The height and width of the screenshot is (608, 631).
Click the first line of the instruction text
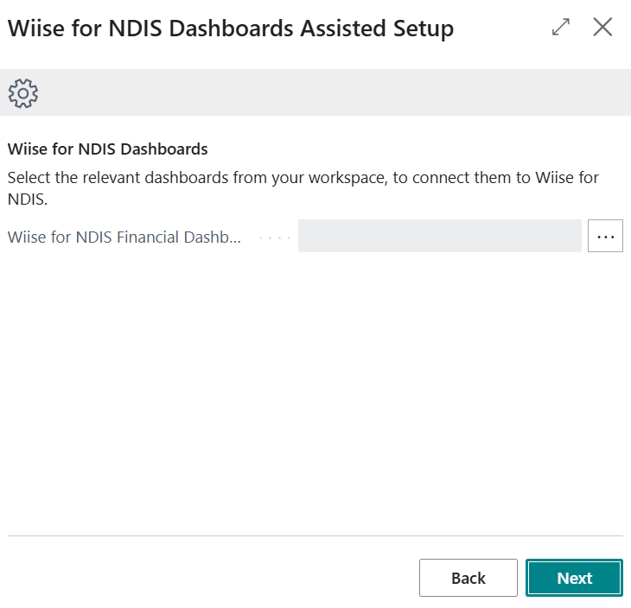[303, 178]
